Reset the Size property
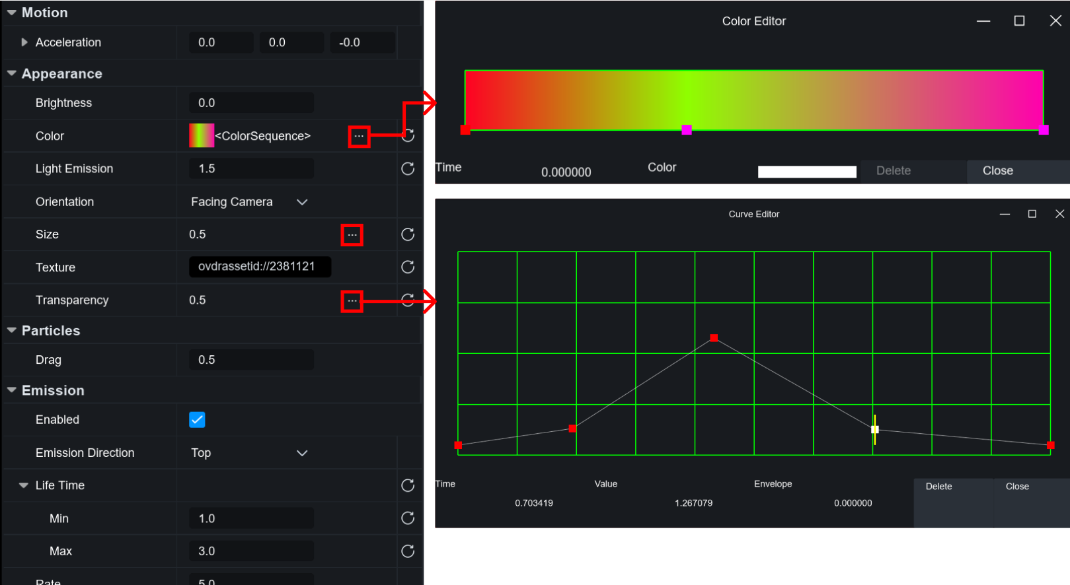 point(408,234)
